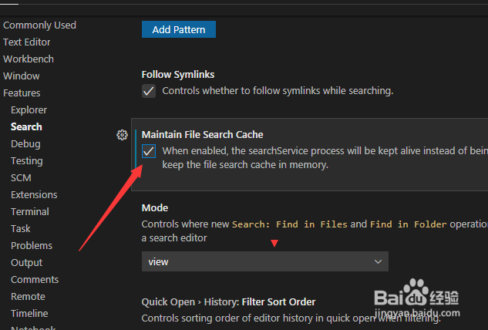Open the gear menu for Maintain File Search Cache

point(122,135)
